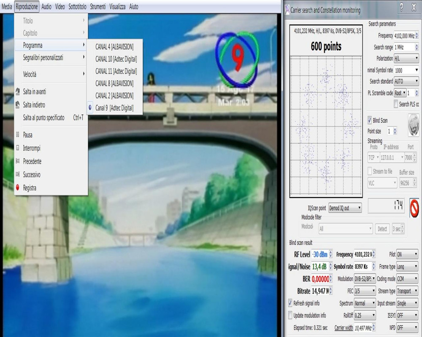Click the red stop scan icon button
422x337 pixels.
point(414,208)
